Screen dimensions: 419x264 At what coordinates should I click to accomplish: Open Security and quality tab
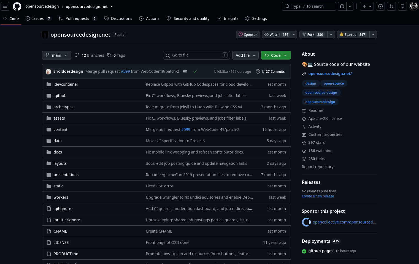pos(188,18)
